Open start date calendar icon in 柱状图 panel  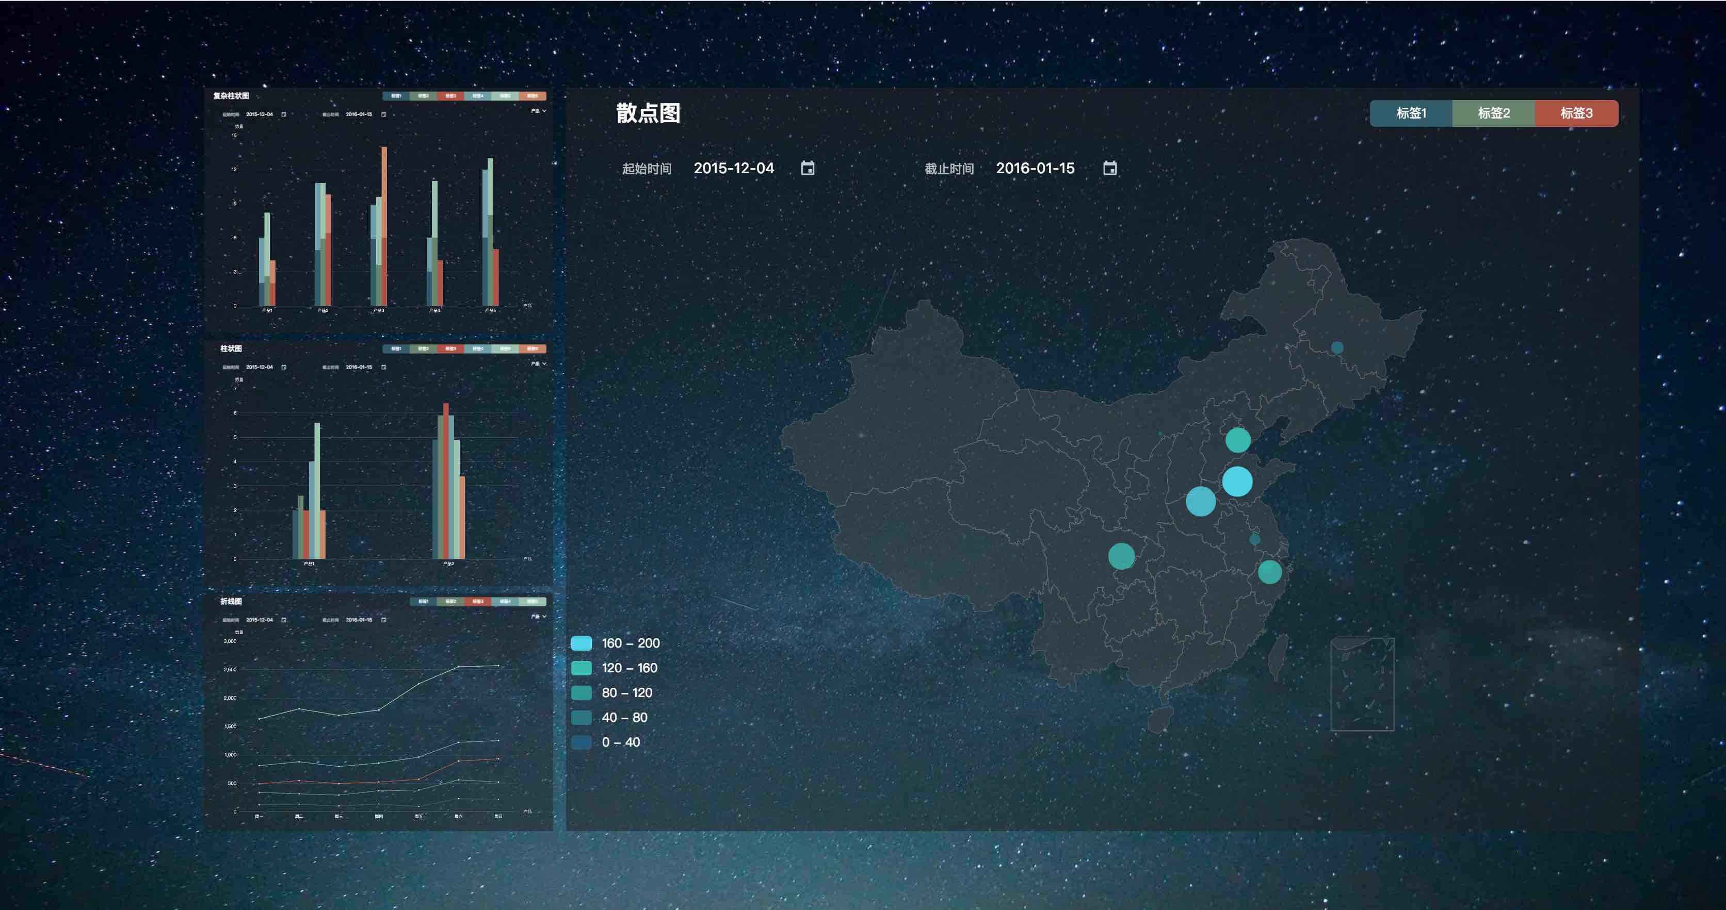(x=284, y=367)
